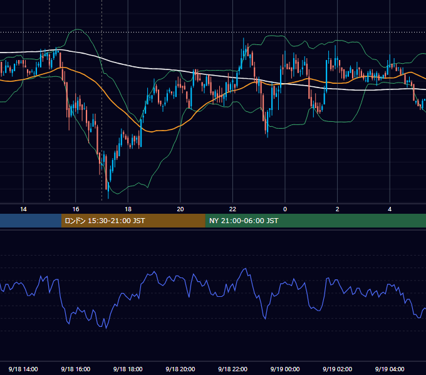Click the blue session bar before ロンドン
This screenshot has width=426, height=375.
pos(31,221)
